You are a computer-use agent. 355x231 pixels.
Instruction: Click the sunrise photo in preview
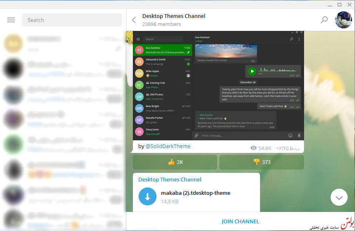226,51
